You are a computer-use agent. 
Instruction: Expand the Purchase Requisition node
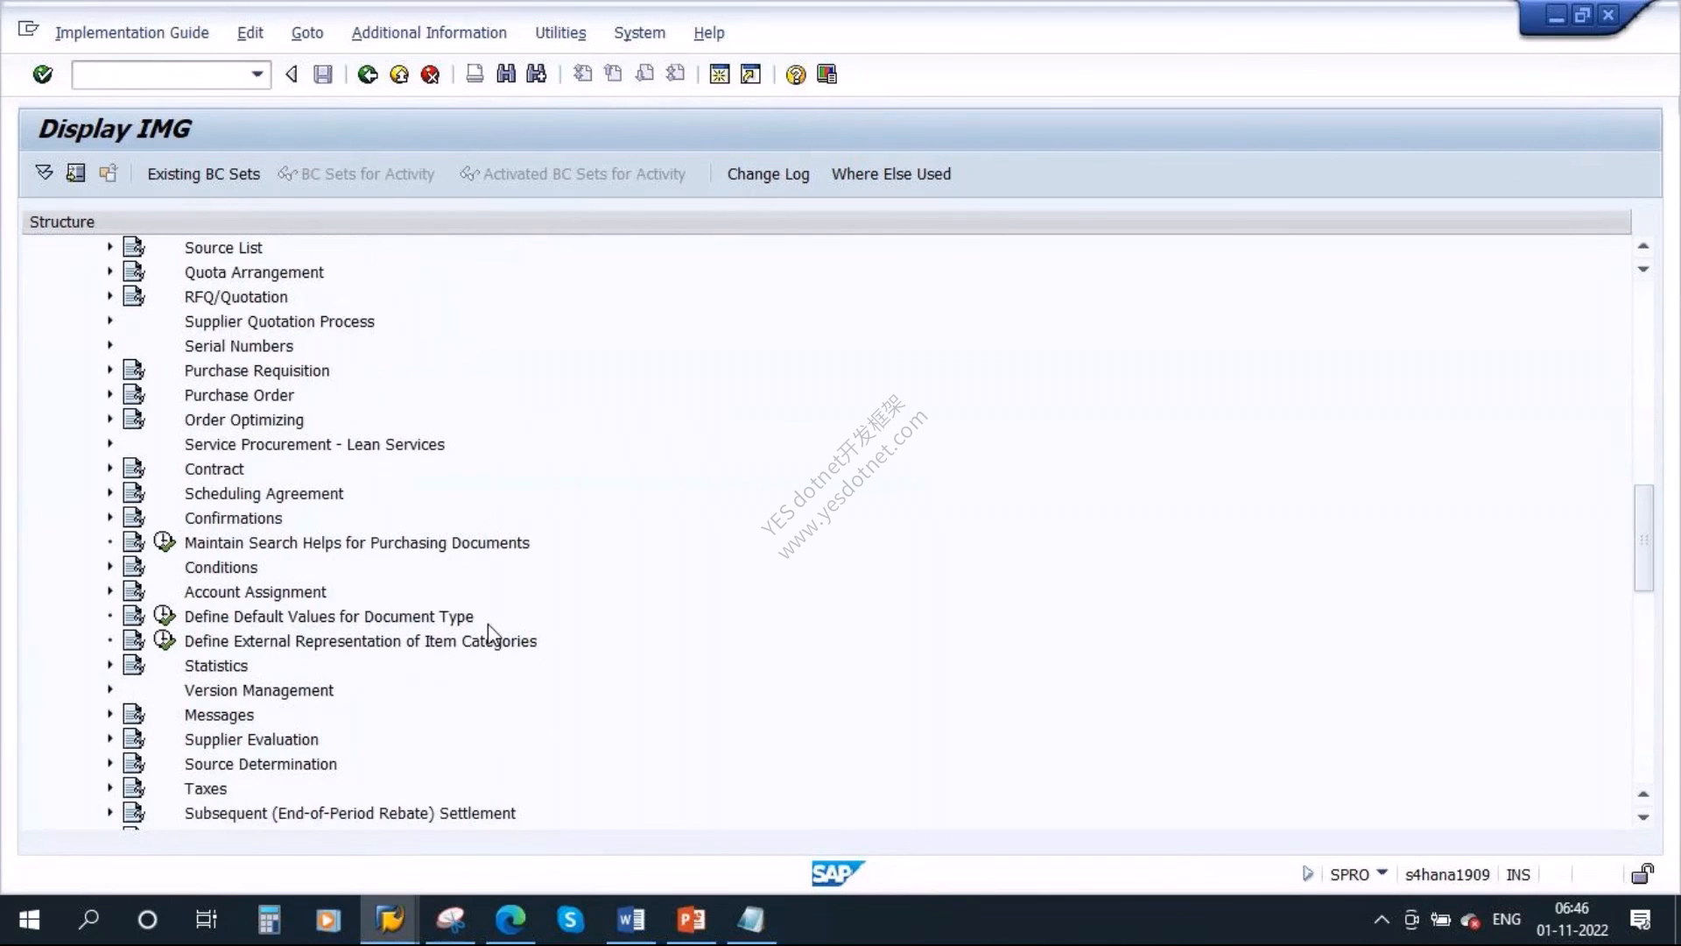[x=110, y=370]
